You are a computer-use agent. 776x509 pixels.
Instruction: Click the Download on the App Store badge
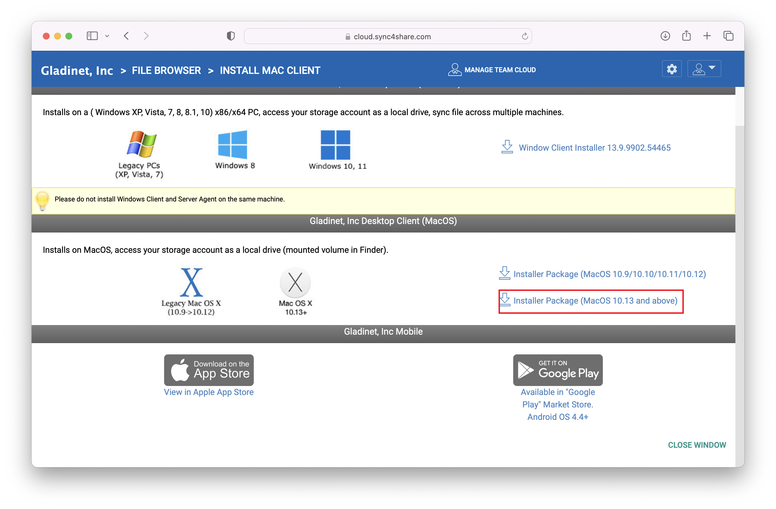209,370
